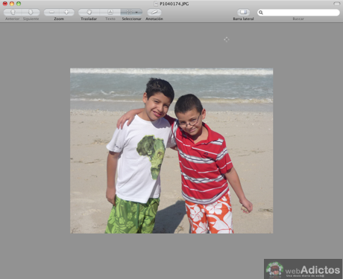
Task: Select the Texto tool
Action: pos(110,12)
